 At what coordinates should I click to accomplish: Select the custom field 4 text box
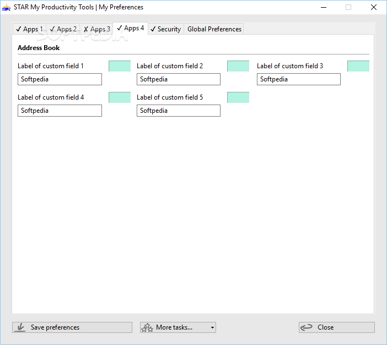coord(60,111)
